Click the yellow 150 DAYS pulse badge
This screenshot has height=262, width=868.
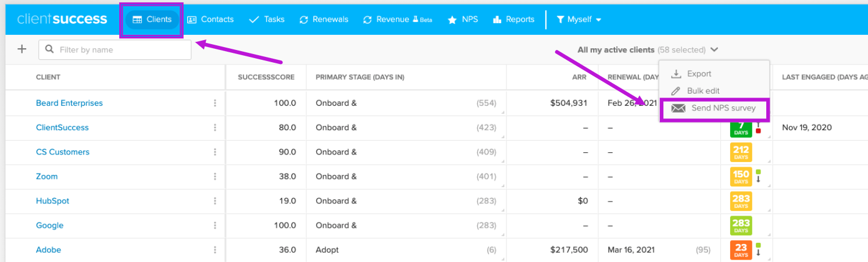click(741, 177)
